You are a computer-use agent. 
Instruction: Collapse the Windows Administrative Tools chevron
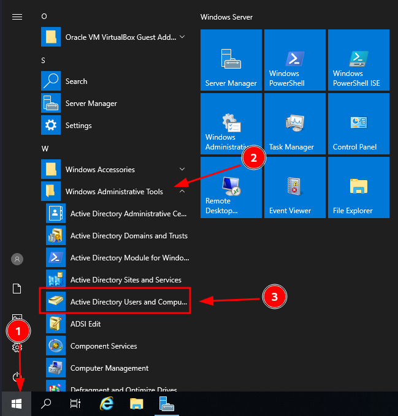click(x=182, y=191)
